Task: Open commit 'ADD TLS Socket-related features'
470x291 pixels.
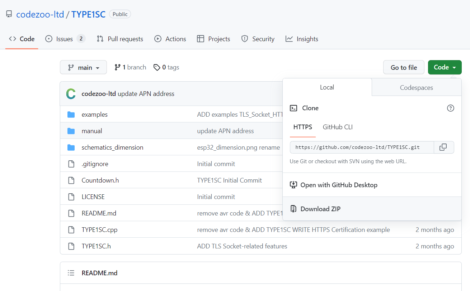Action: click(x=242, y=246)
